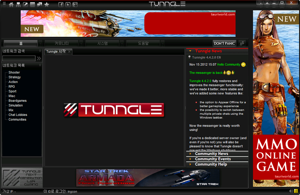The width and height of the screenshot is (300, 195).
Task: Click the arrow beside the 커뮤니티 menu
Action: pyautogui.click(x=81, y=44)
